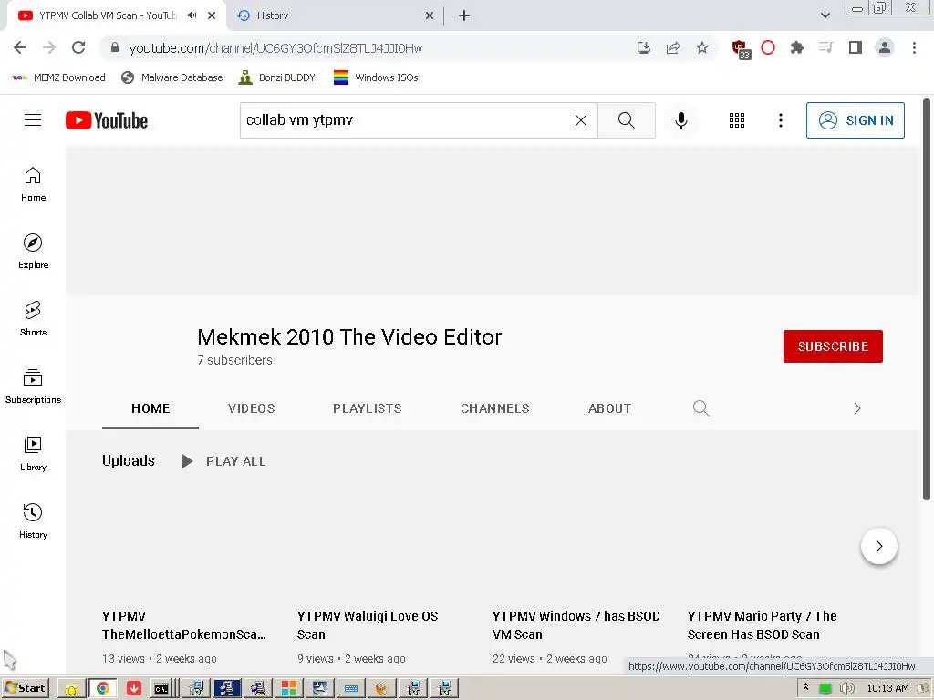Open the YouTube hamburger guide menu

[33, 120]
